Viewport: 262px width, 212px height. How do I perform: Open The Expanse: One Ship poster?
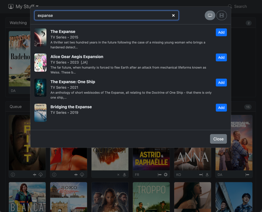40,88
